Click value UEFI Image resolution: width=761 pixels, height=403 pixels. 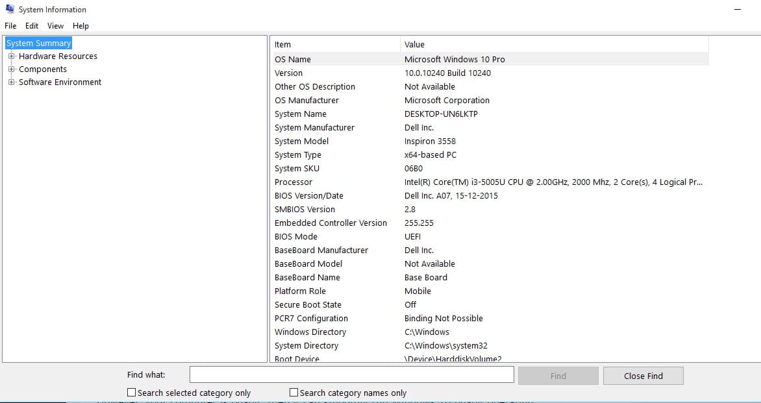pos(412,236)
